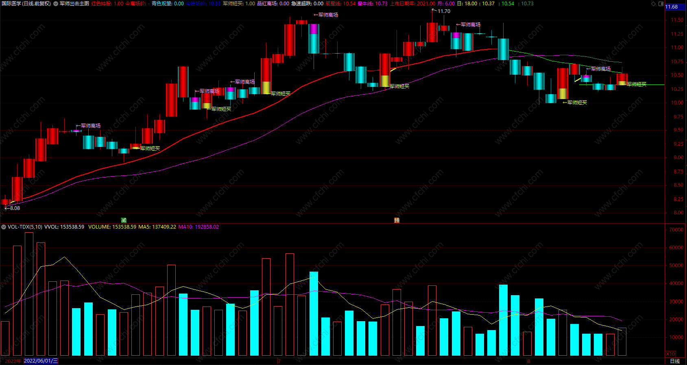Click the orange 预 marker icon
The width and height of the screenshot is (687, 365).
[397, 220]
